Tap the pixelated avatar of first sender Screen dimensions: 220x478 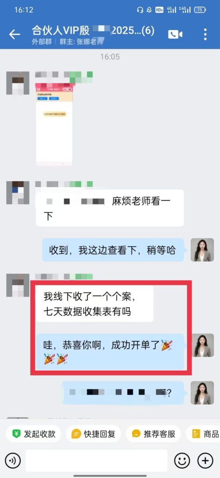(18, 83)
